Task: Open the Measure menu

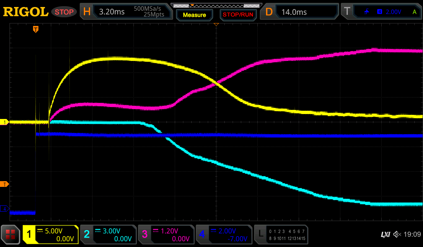Action: [x=195, y=15]
